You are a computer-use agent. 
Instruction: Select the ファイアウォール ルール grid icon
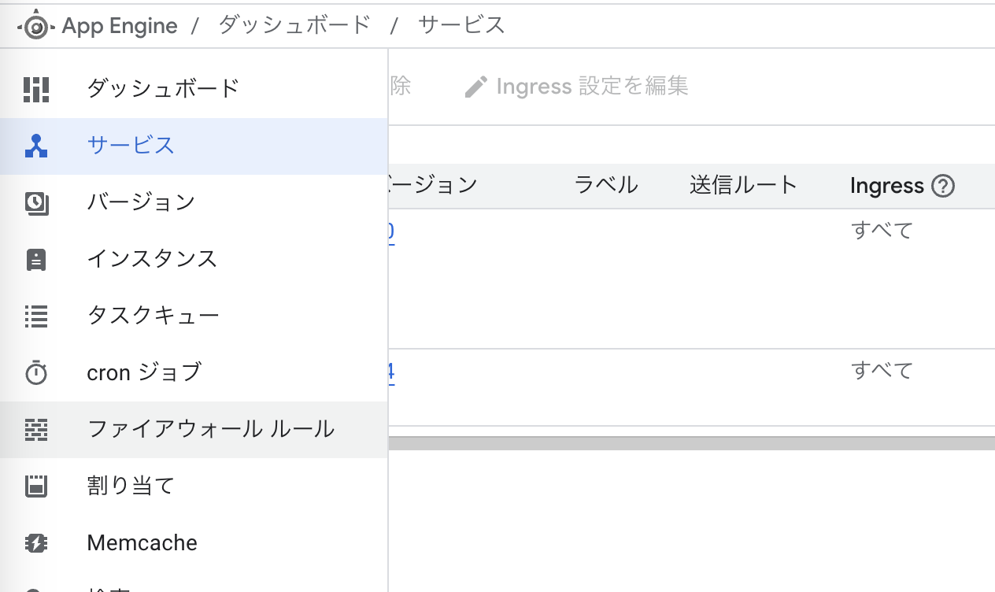click(36, 429)
